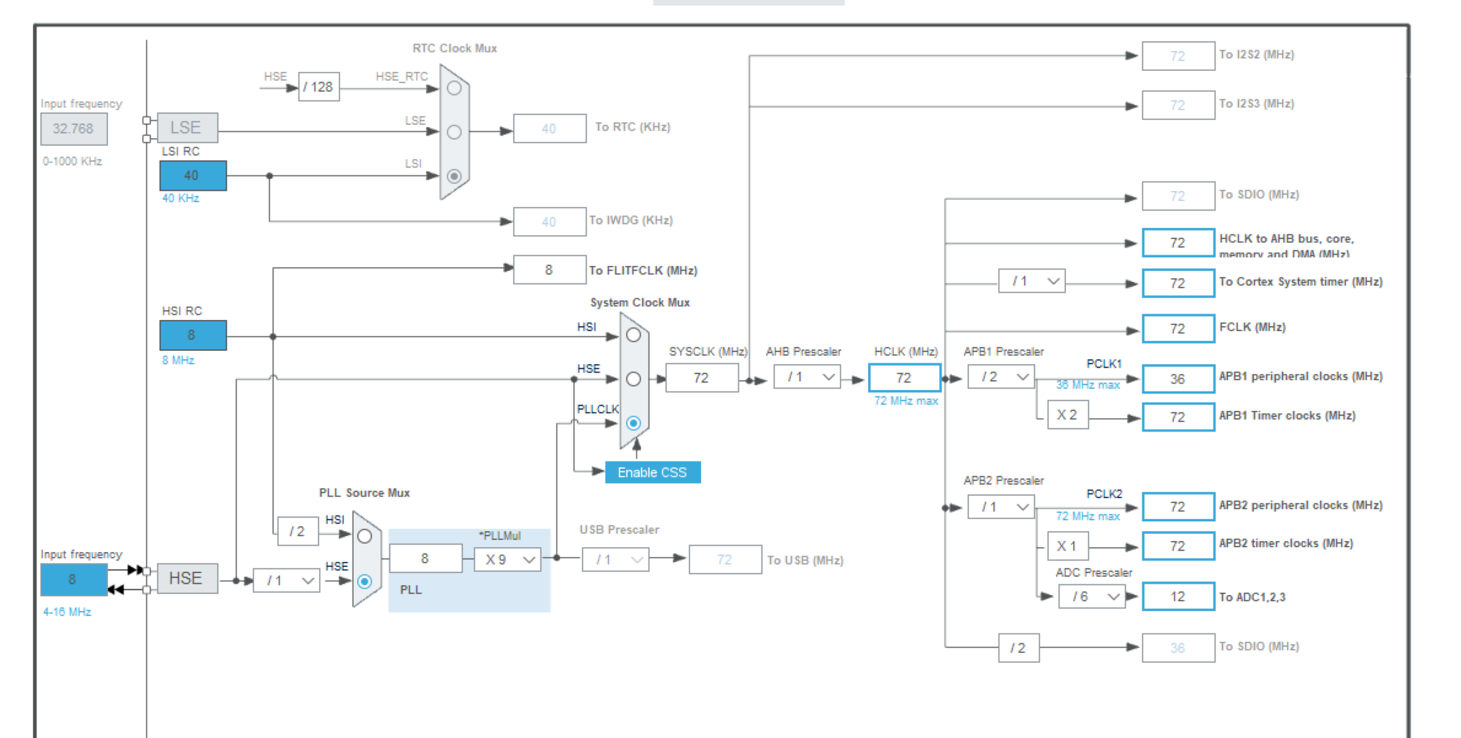Screen dimensions: 1461x738
Task: Edit the HSE input frequency 8 field
Action: coord(74,580)
